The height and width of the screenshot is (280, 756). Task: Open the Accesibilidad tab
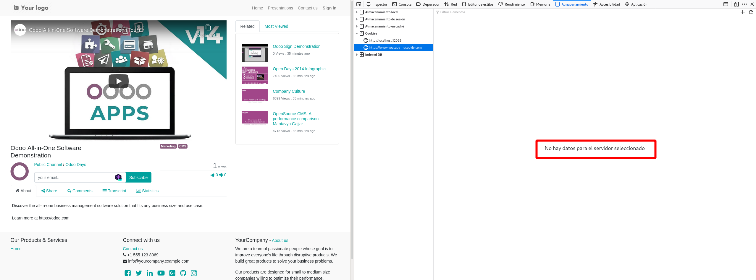coord(607,4)
